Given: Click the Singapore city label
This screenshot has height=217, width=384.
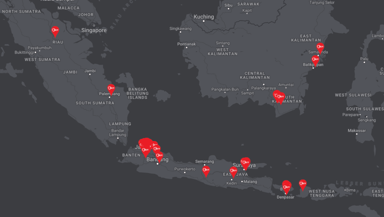Looking at the screenshot, I should [x=94, y=30].
